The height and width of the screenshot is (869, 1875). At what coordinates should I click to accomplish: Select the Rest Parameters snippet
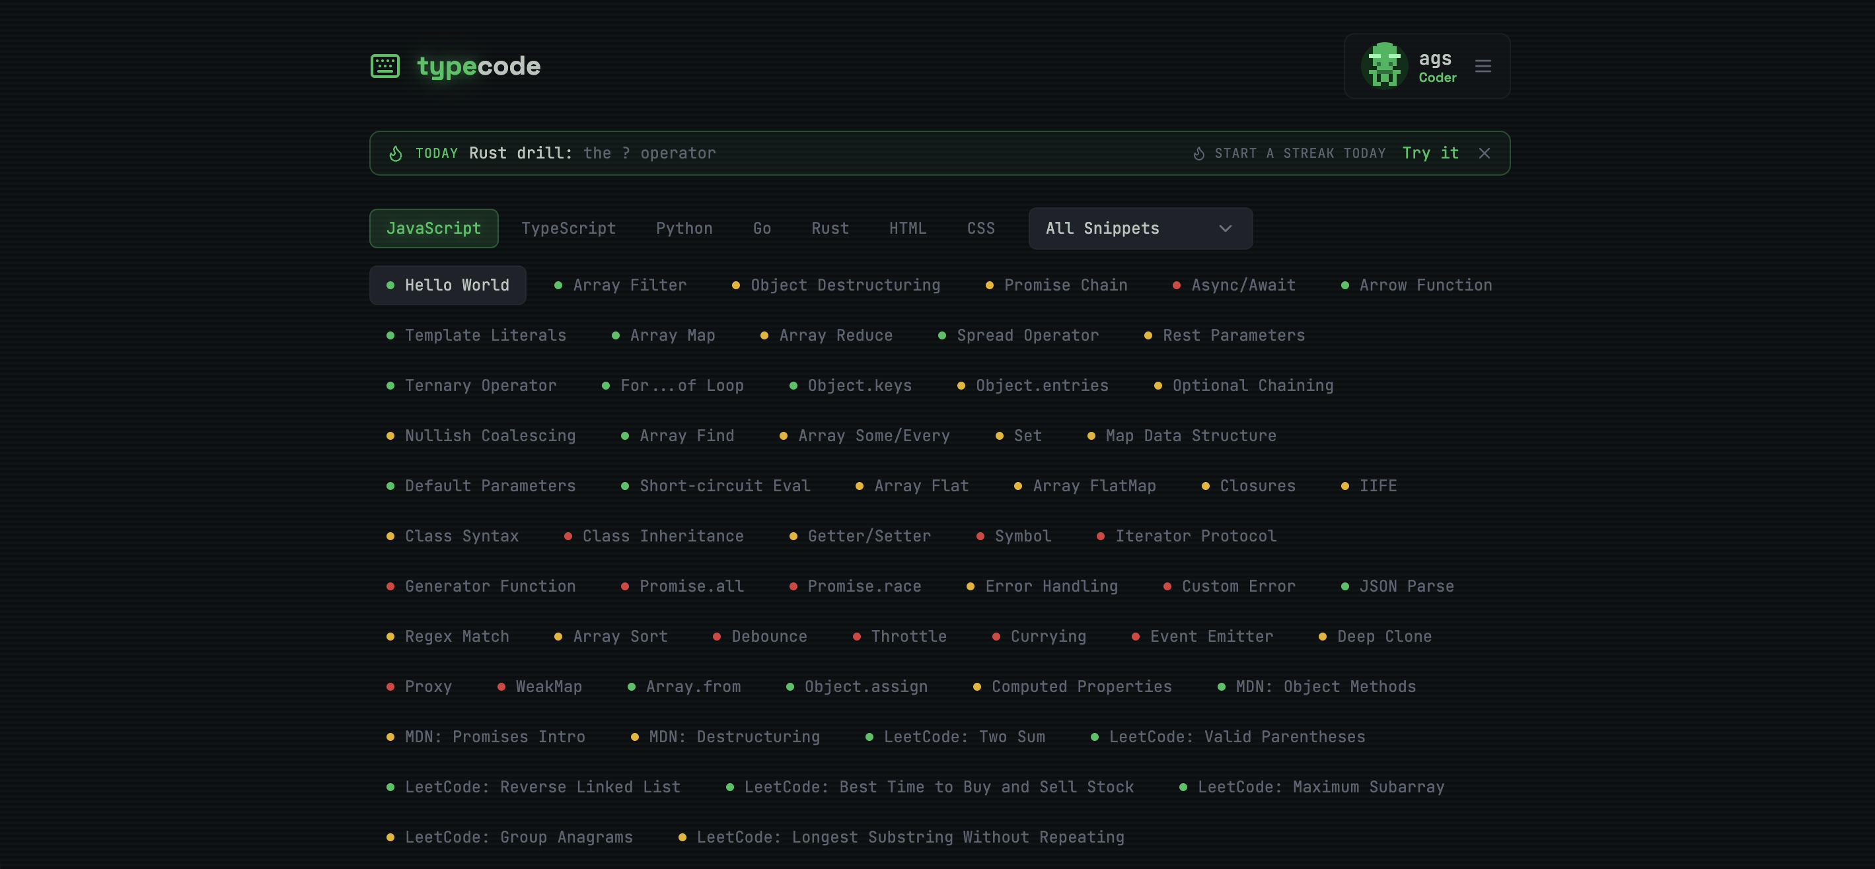click(x=1224, y=335)
